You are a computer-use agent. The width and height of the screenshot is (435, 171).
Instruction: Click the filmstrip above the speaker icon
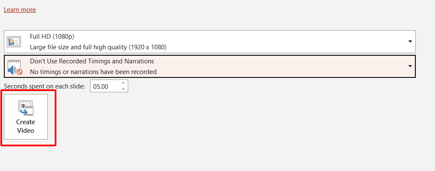pyautogui.click(x=14, y=62)
